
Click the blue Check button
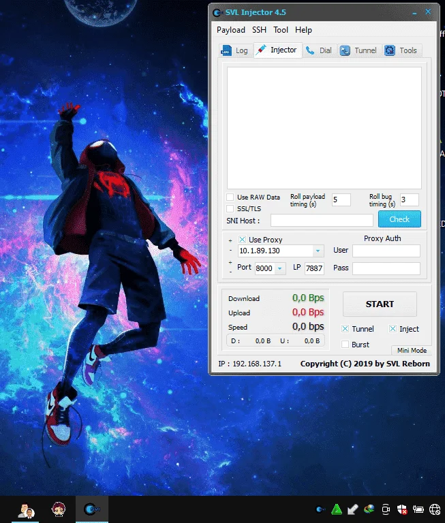[x=399, y=219]
